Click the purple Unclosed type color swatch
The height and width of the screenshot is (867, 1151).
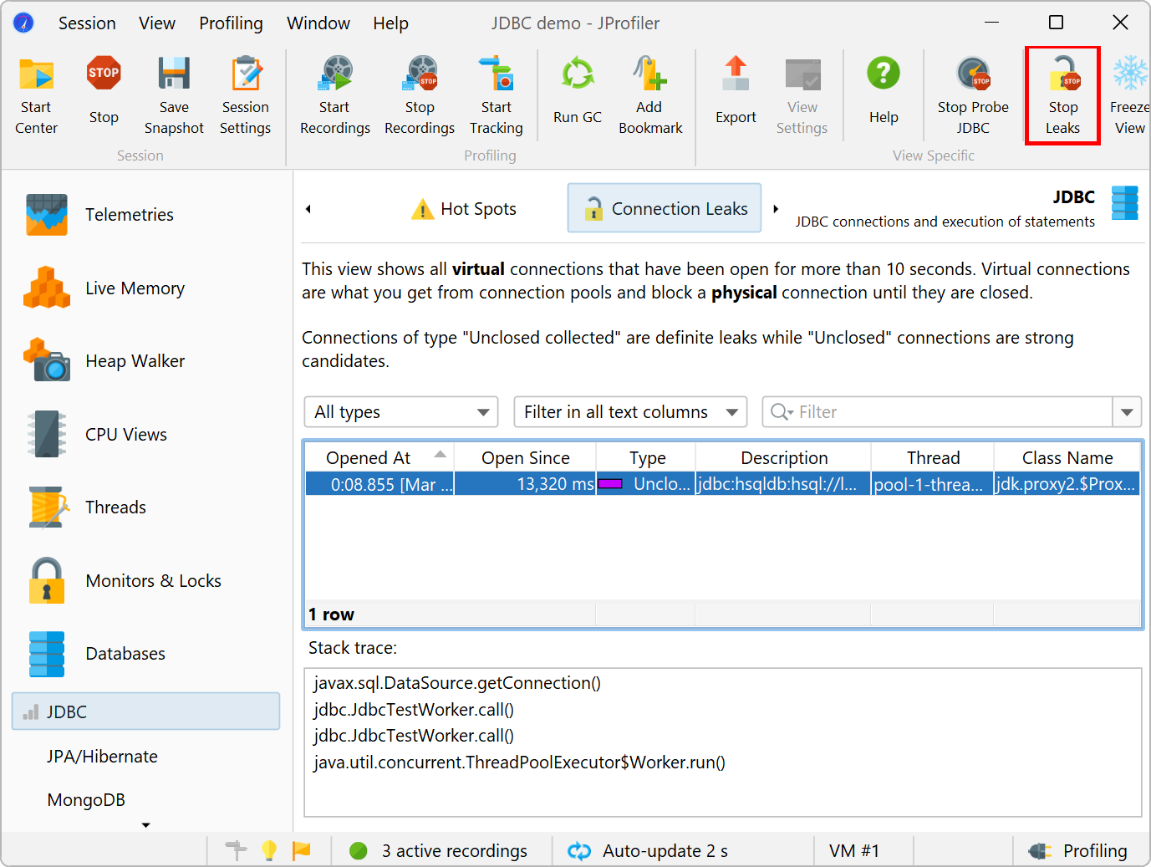(609, 484)
